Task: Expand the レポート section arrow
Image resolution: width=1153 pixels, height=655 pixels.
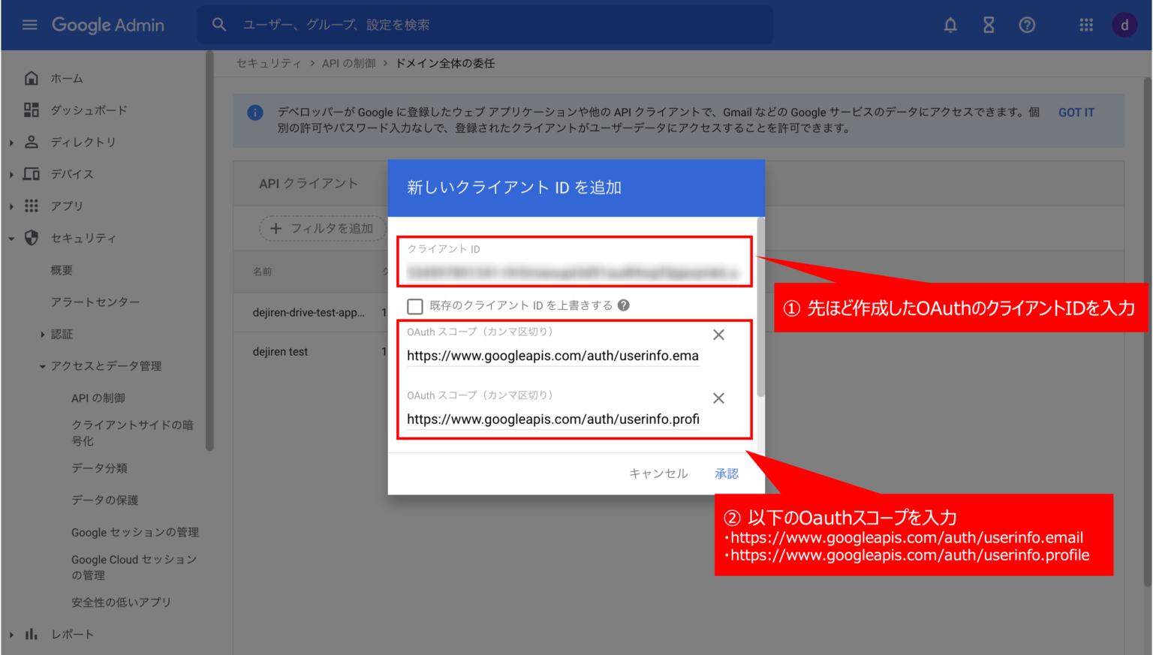Action: click(11, 635)
